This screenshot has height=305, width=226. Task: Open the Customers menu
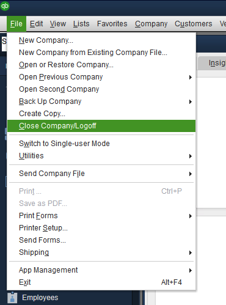point(194,24)
